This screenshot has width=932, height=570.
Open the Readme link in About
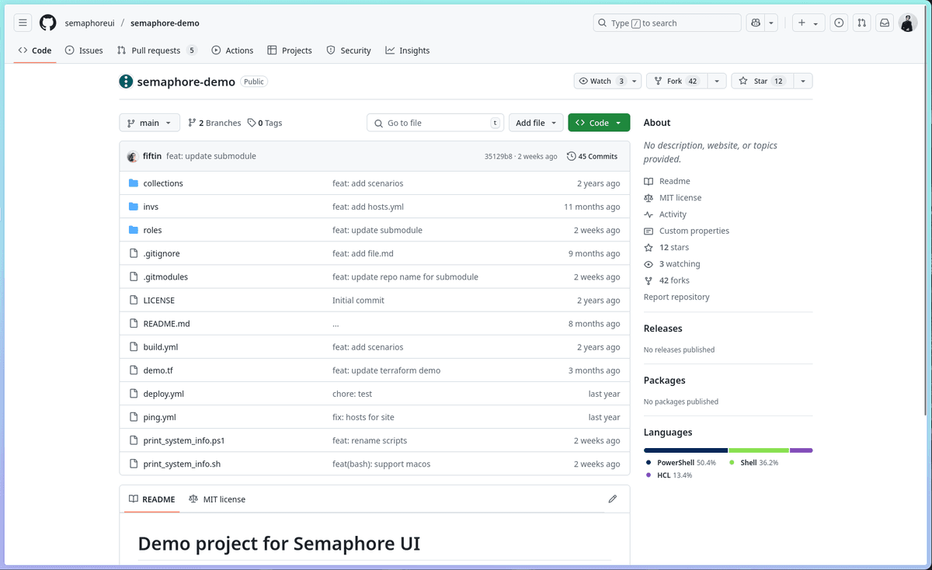coord(667,181)
